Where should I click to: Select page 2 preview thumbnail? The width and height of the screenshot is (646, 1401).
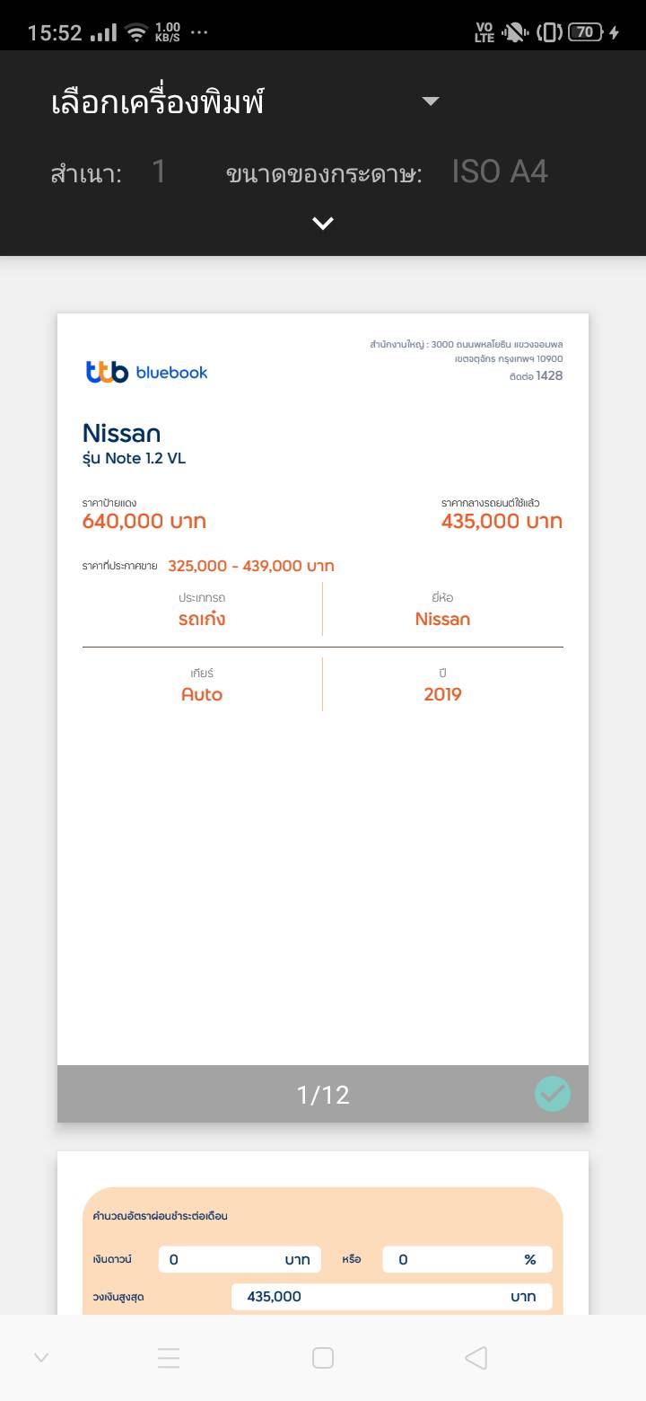click(x=323, y=1232)
